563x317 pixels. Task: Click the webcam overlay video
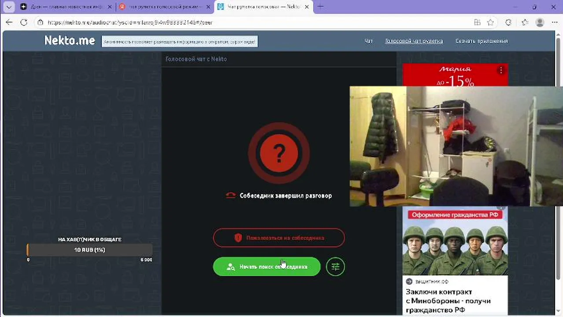(x=456, y=146)
